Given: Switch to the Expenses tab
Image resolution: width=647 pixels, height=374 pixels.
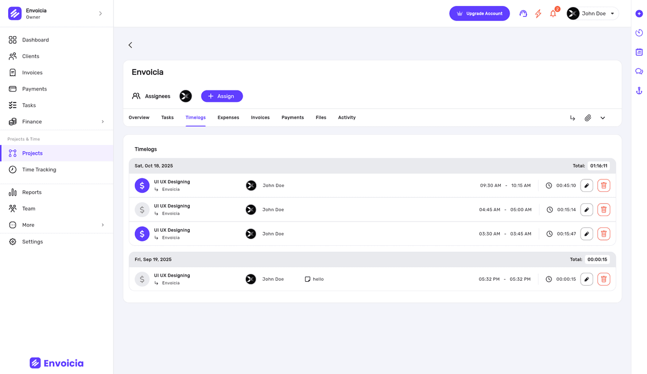Looking at the screenshot, I should (x=228, y=117).
